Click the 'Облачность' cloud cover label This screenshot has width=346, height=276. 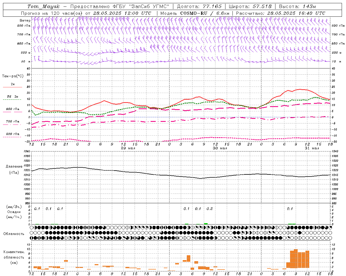click(x=14, y=234)
